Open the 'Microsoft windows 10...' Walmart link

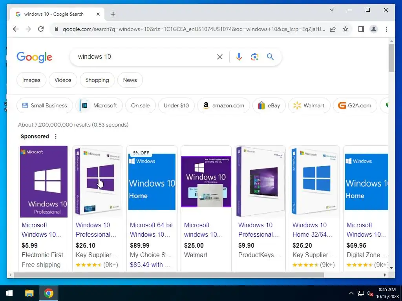coord(203,230)
